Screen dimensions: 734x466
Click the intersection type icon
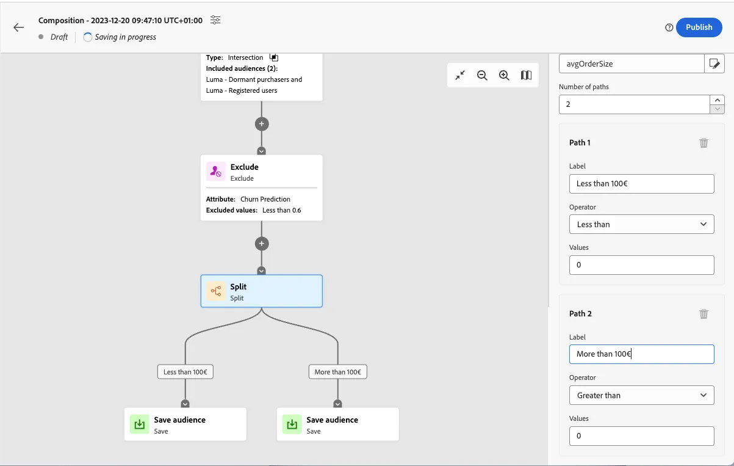click(x=274, y=57)
